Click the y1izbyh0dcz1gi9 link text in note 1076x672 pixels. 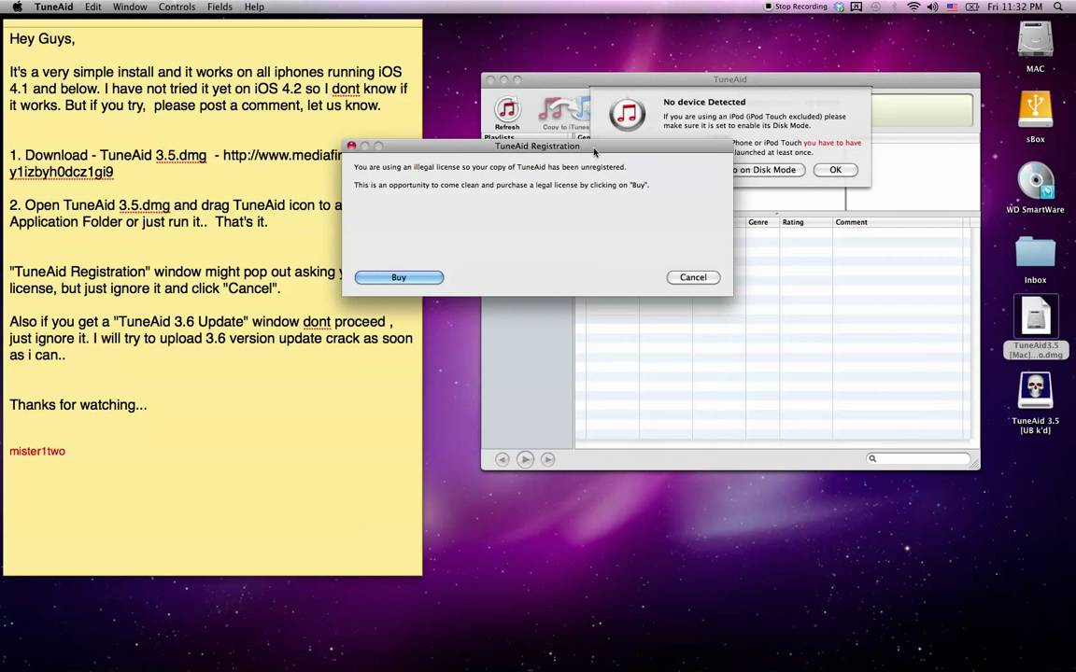[x=61, y=172]
